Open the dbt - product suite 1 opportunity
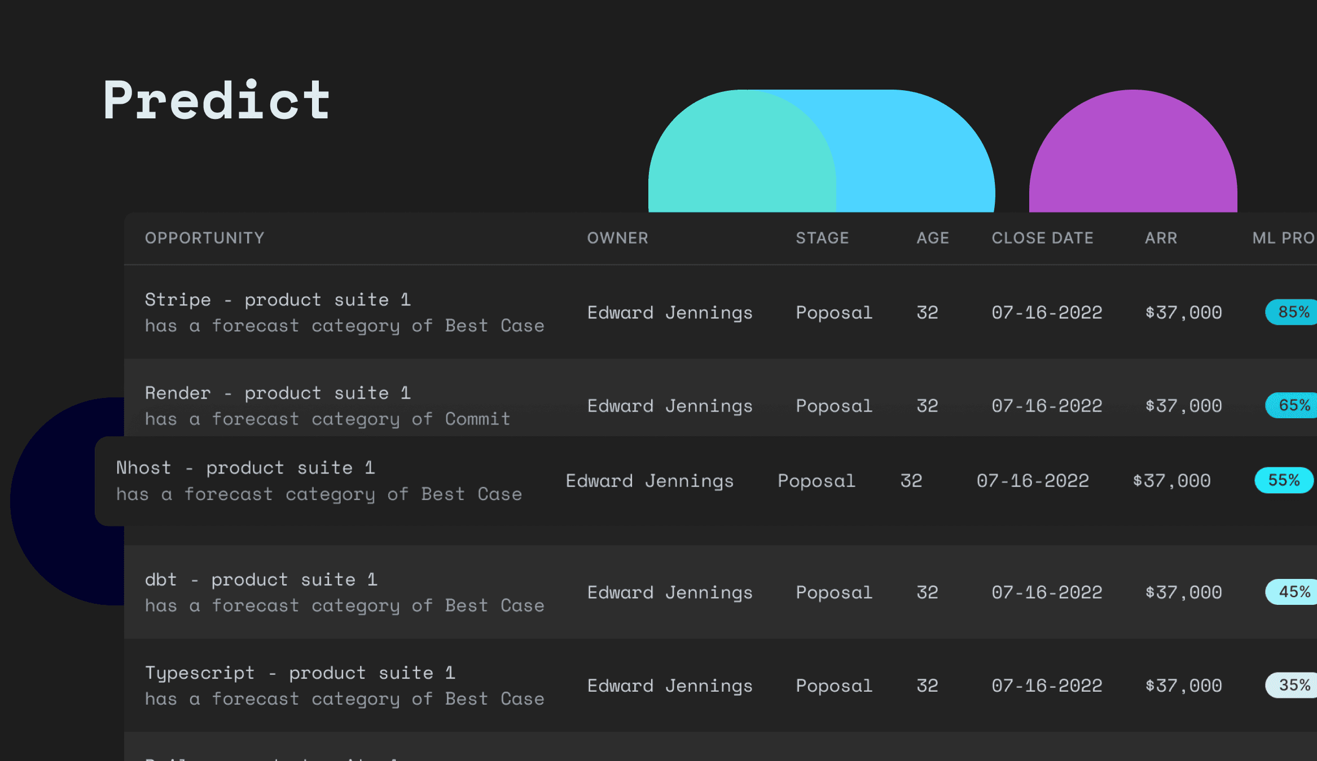This screenshot has height=761, width=1317. point(261,579)
